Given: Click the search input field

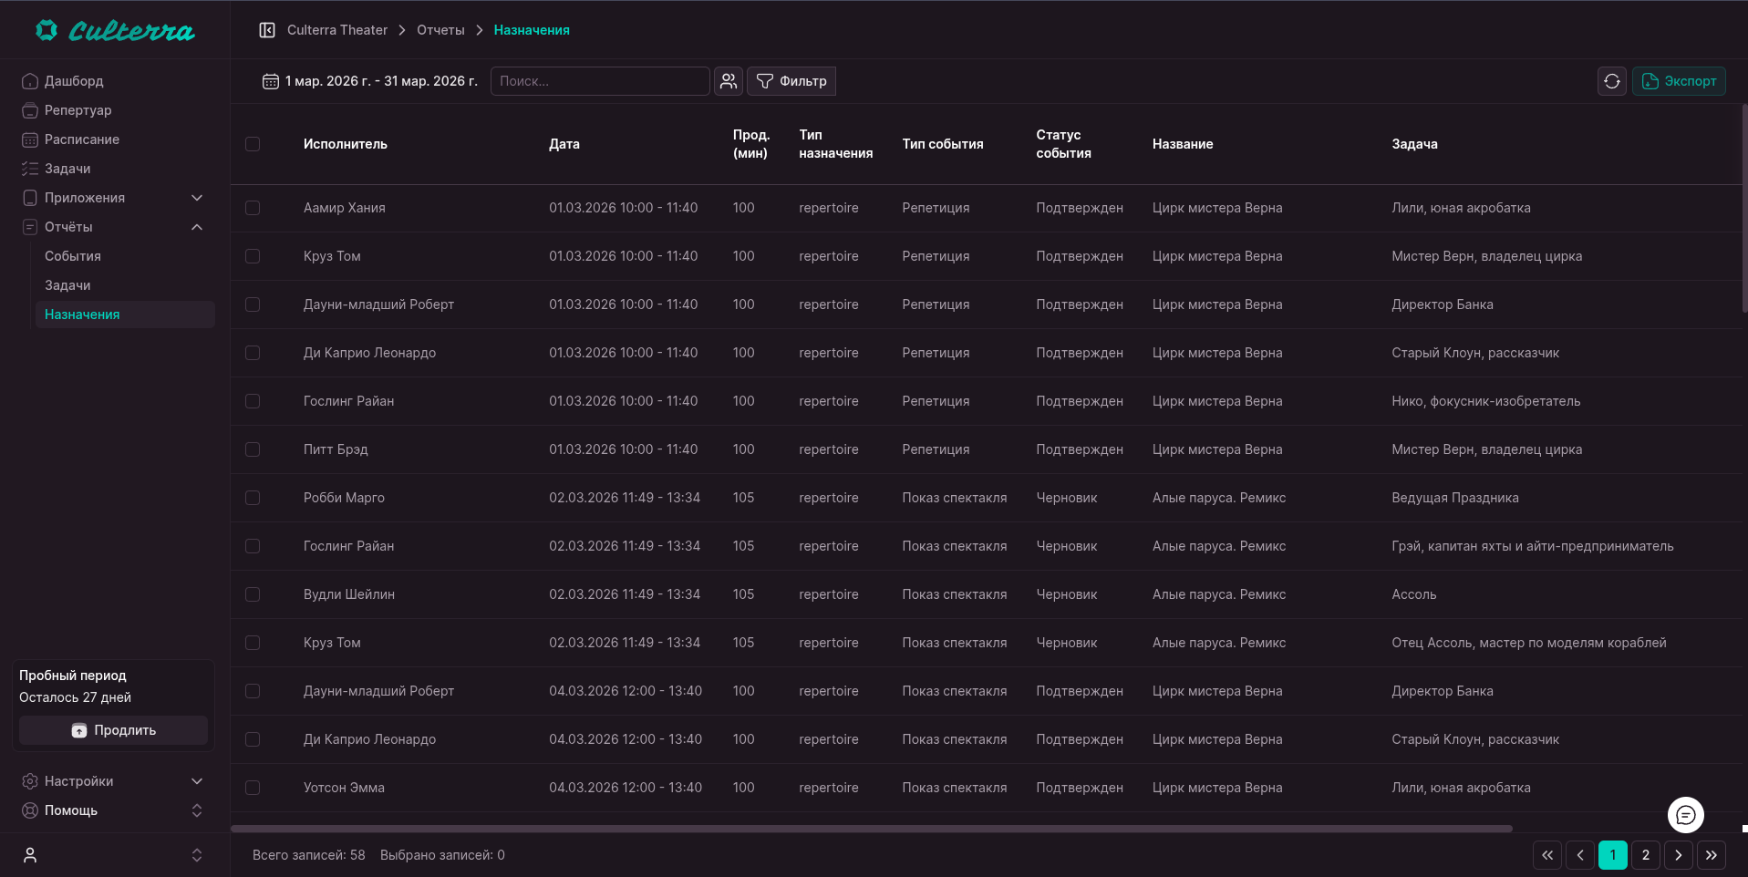Looking at the screenshot, I should point(600,81).
